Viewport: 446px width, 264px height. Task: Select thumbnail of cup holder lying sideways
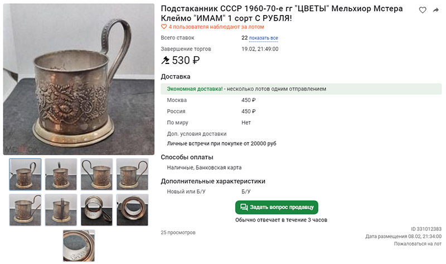pyautogui.click(x=96, y=210)
